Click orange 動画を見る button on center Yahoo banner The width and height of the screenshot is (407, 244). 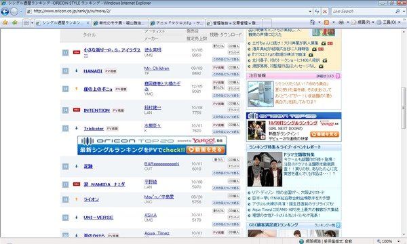pyautogui.click(x=206, y=150)
